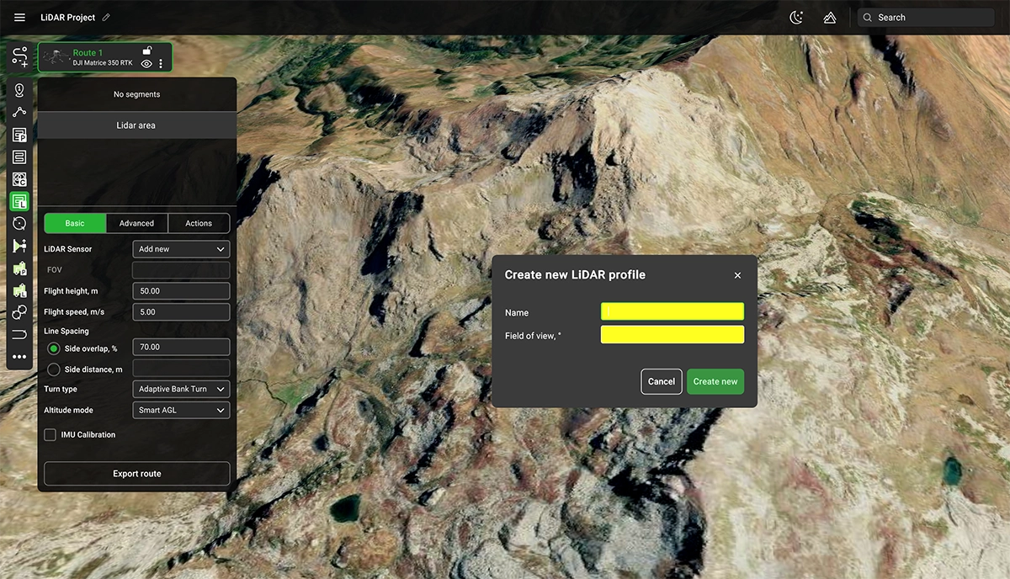This screenshot has width=1010, height=579.
Task: Open the Altitude mode dropdown
Action: pyautogui.click(x=182, y=410)
